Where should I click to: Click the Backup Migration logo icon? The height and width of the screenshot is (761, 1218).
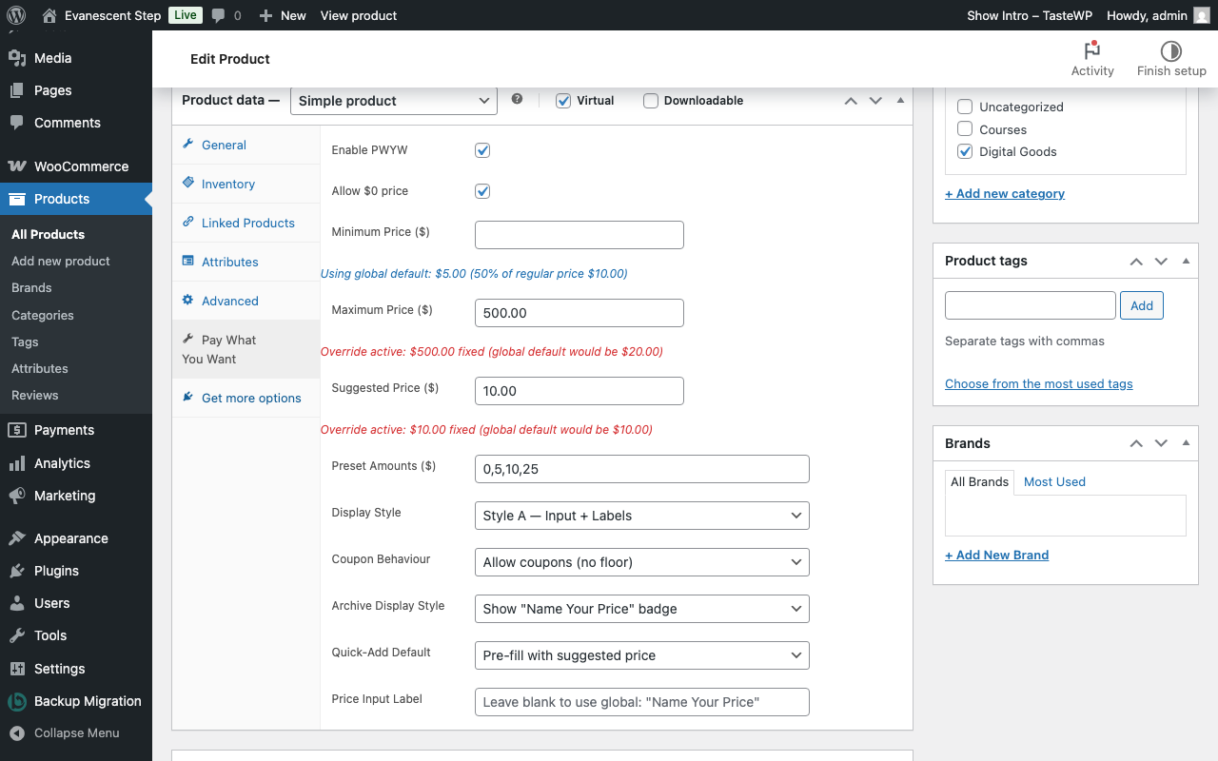tap(17, 701)
